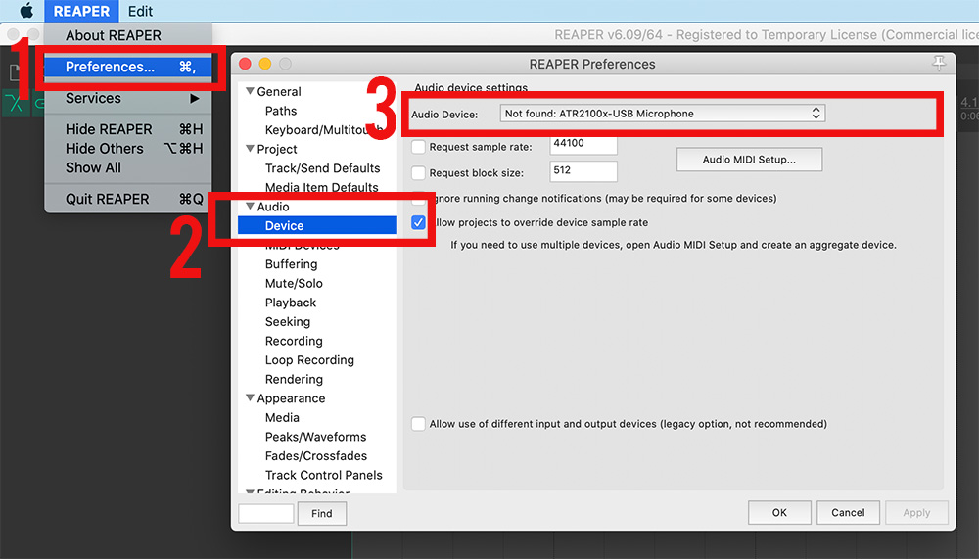Collapse the General tree section
Screen dimensions: 979x559
[x=250, y=91]
